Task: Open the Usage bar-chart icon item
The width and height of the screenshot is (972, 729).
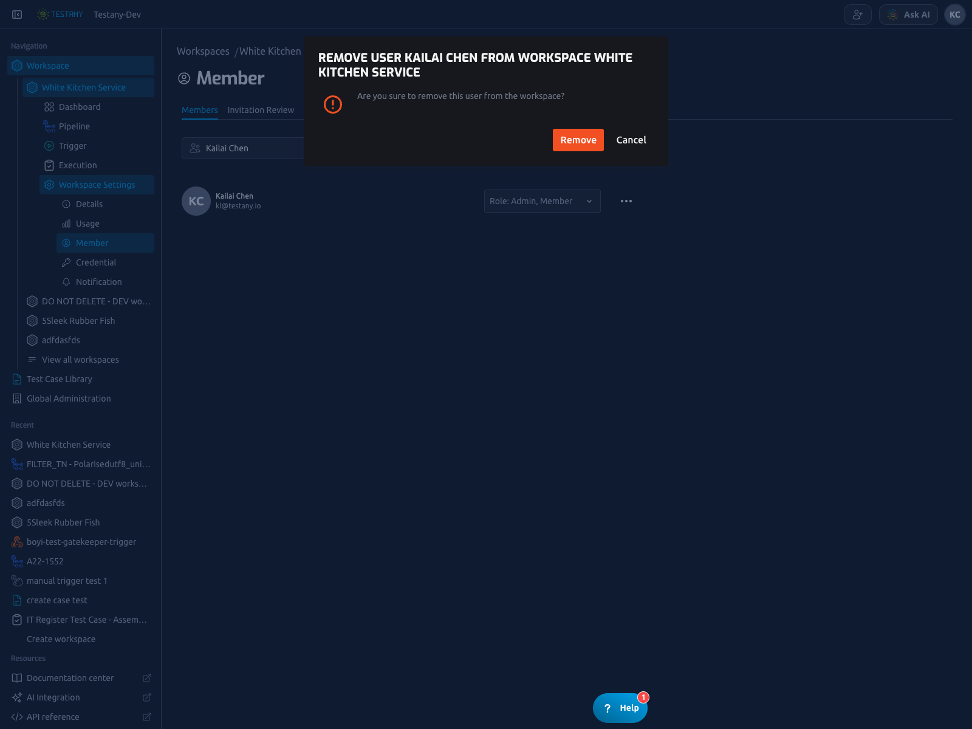Action: 105,224
